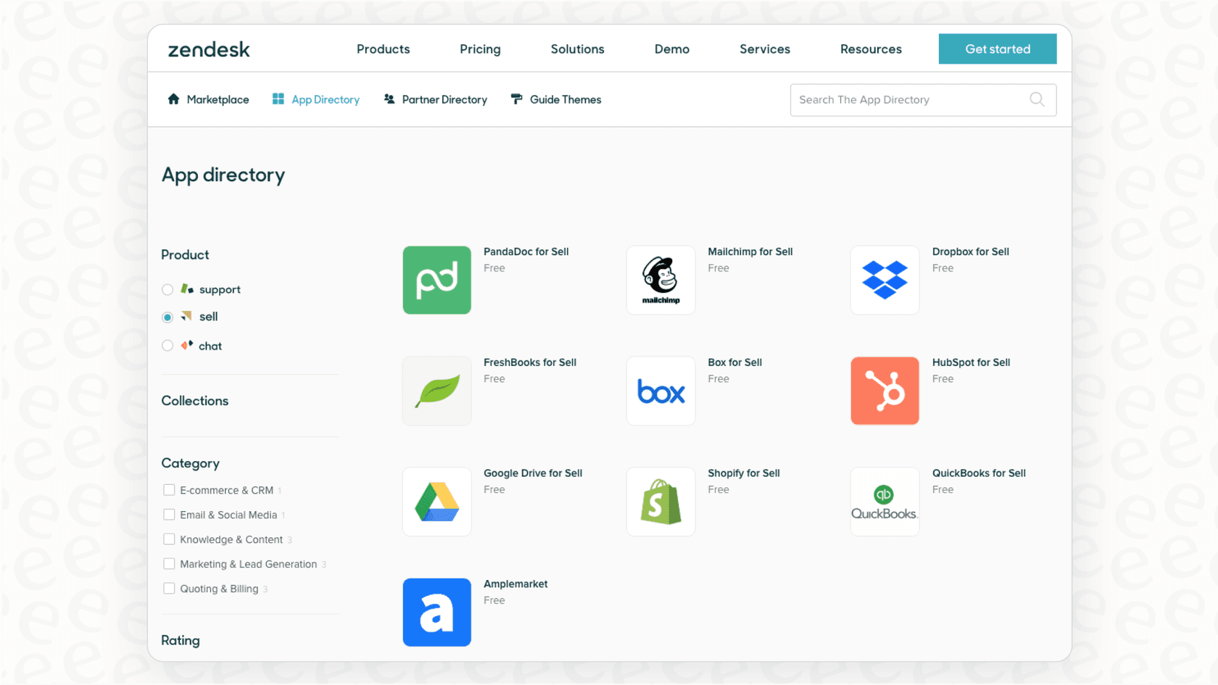Click the search magnifier icon
The image size is (1218, 685).
point(1037,99)
